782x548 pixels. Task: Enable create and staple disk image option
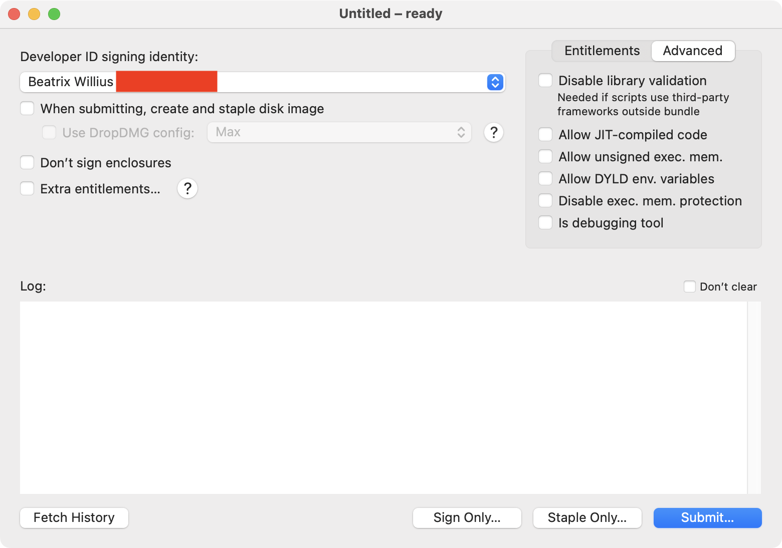27,109
